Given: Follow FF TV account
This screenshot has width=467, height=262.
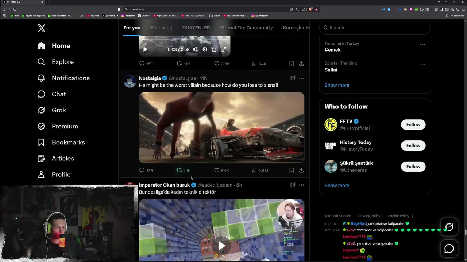Looking at the screenshot, I should [413, 124].
